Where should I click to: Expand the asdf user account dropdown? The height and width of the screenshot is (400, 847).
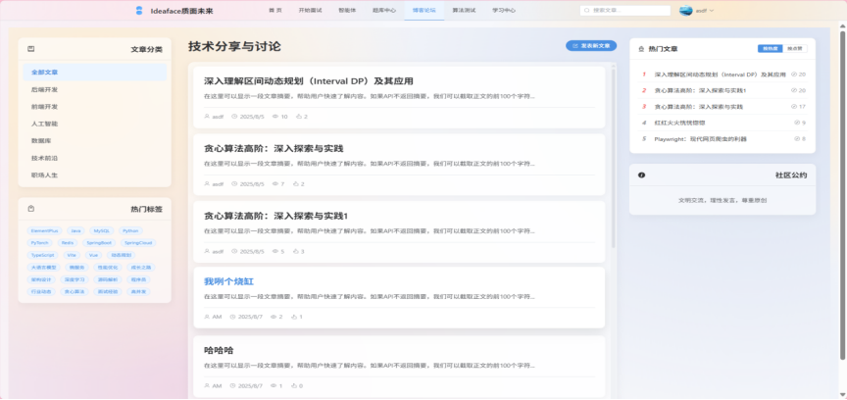coord(704,11)
